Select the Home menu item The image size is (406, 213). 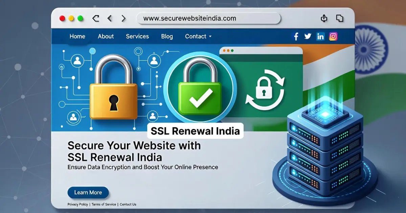[77, 36]
